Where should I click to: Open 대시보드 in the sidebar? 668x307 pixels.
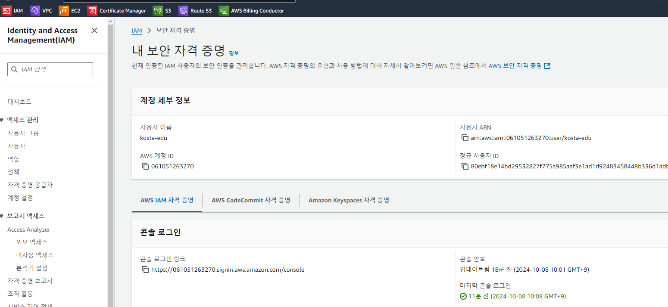click(19, 102)
